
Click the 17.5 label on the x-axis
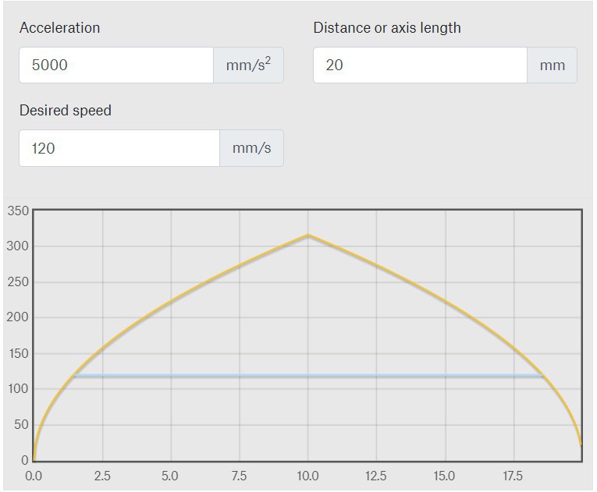pyautogui.click(x=513, y=476)
